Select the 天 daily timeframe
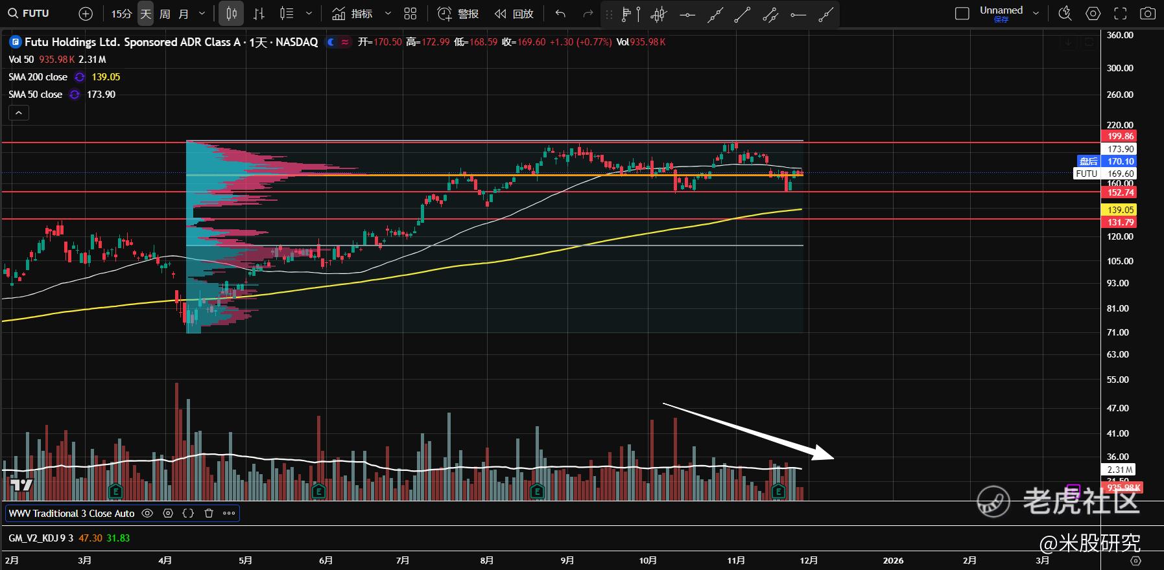Image resolution: width=1164 pixels, height=570 pixels. 146,13
